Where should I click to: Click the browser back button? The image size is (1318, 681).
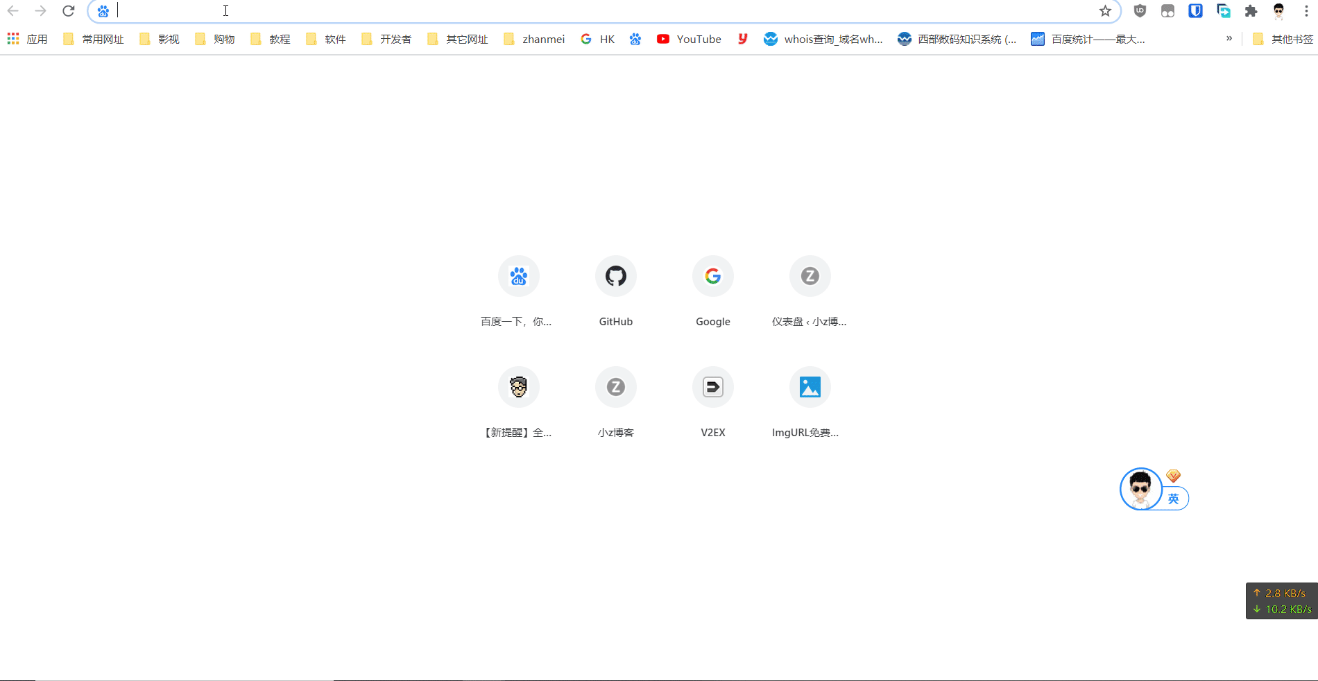tap(14, 11)
